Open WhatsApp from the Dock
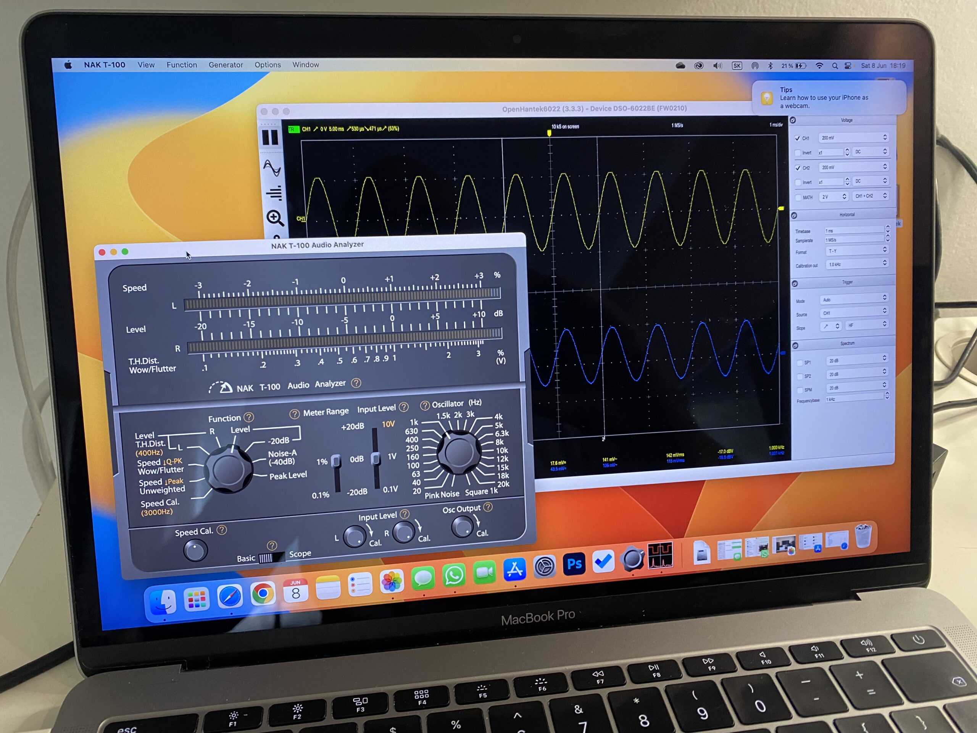Image resolution: width=977 pixels, height=733 pixels. (x=454, y=575)
